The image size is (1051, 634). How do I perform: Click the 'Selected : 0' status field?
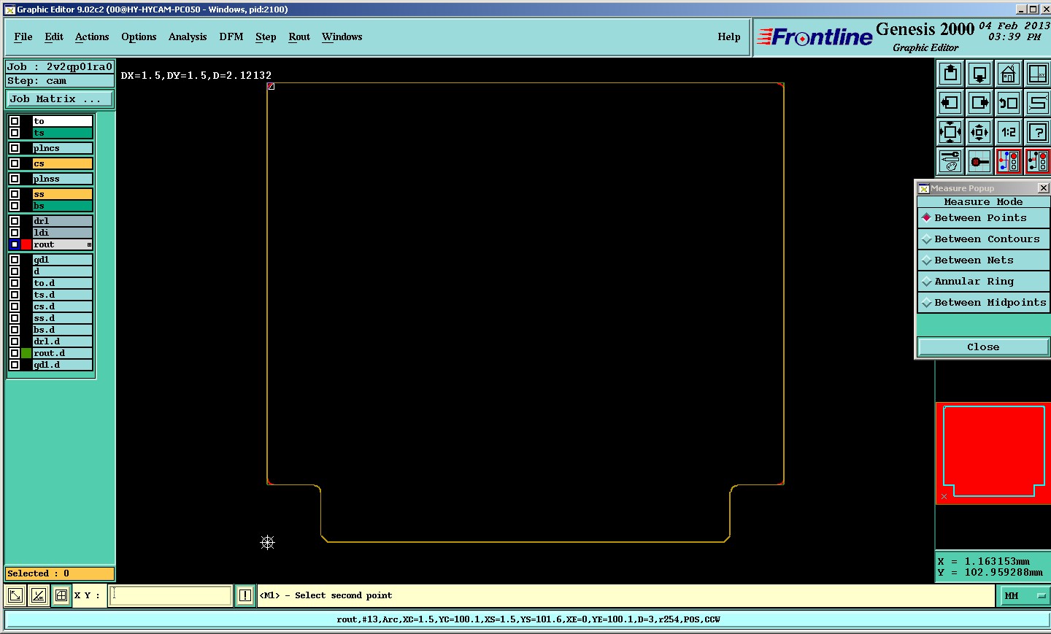tap(60, 573)
